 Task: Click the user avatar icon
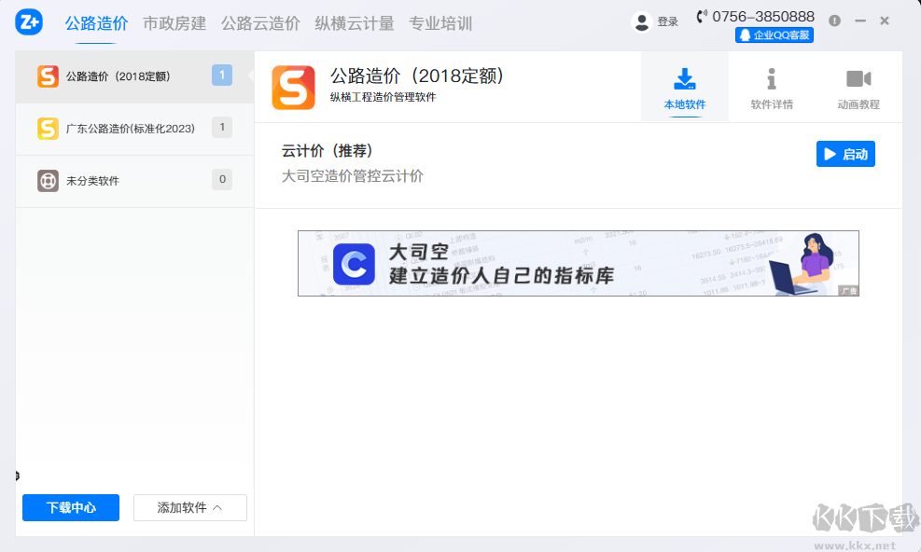click(641, 22)
